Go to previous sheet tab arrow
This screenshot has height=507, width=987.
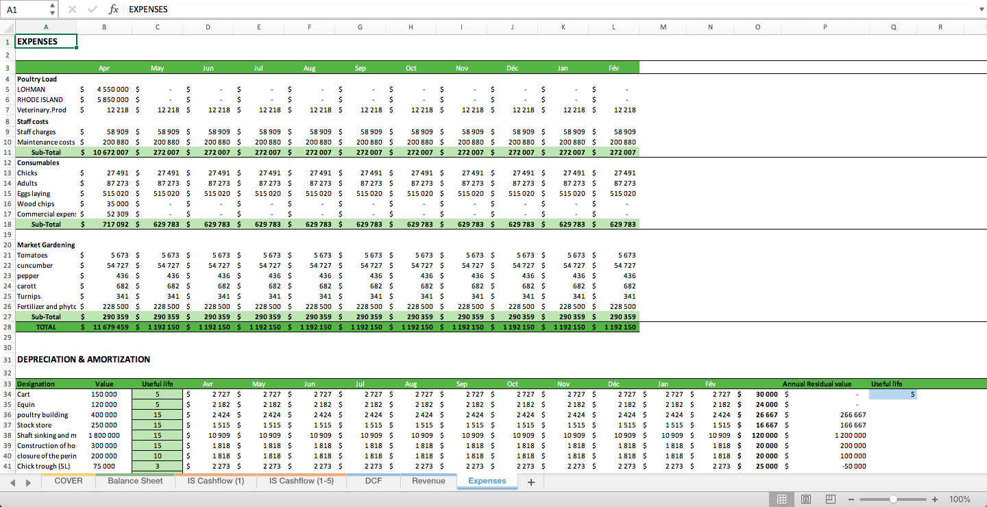point(12,482)
